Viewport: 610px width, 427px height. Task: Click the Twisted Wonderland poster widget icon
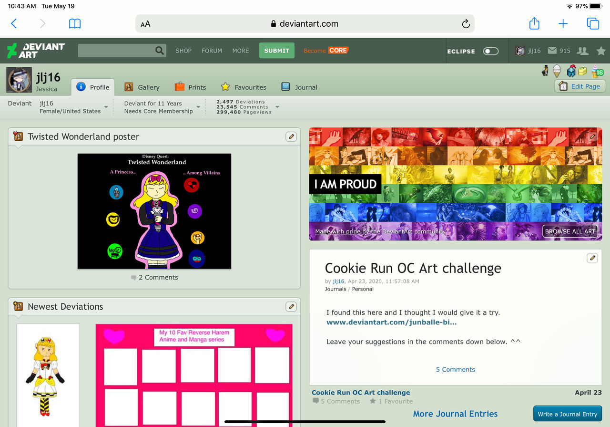point(18,136)
